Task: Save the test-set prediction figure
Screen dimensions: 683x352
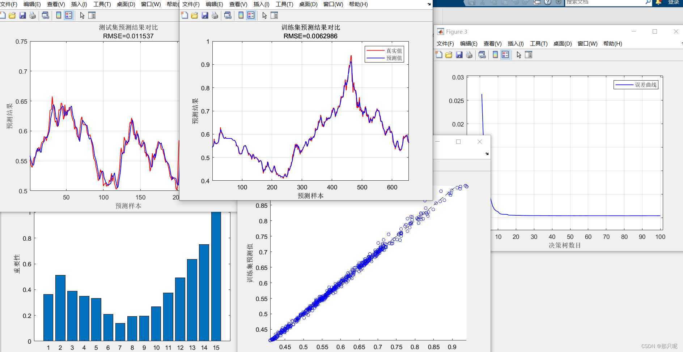Action: click(x=22, y=15)
